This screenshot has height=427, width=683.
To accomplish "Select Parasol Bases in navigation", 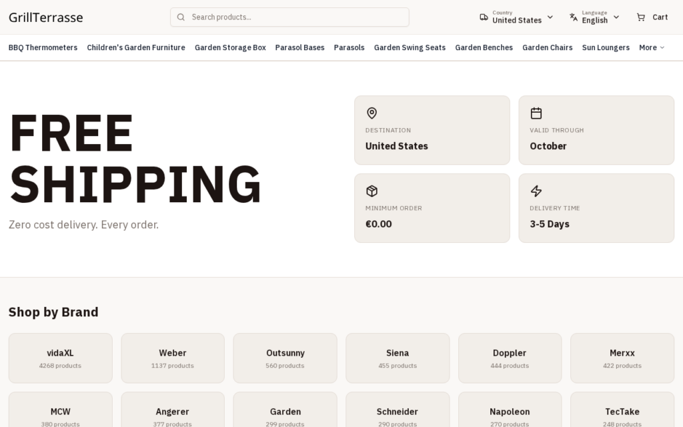I will [299, 47].
